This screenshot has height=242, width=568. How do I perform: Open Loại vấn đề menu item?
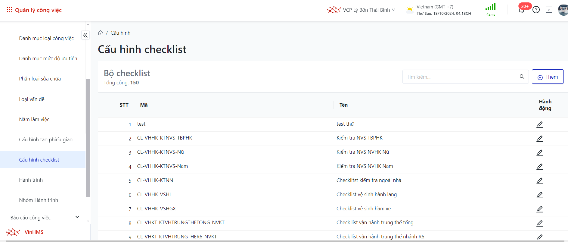32,99
